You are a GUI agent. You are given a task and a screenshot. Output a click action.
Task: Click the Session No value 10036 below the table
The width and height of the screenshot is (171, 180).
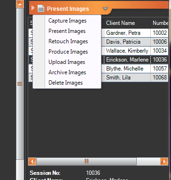click(x=93, y=173)
